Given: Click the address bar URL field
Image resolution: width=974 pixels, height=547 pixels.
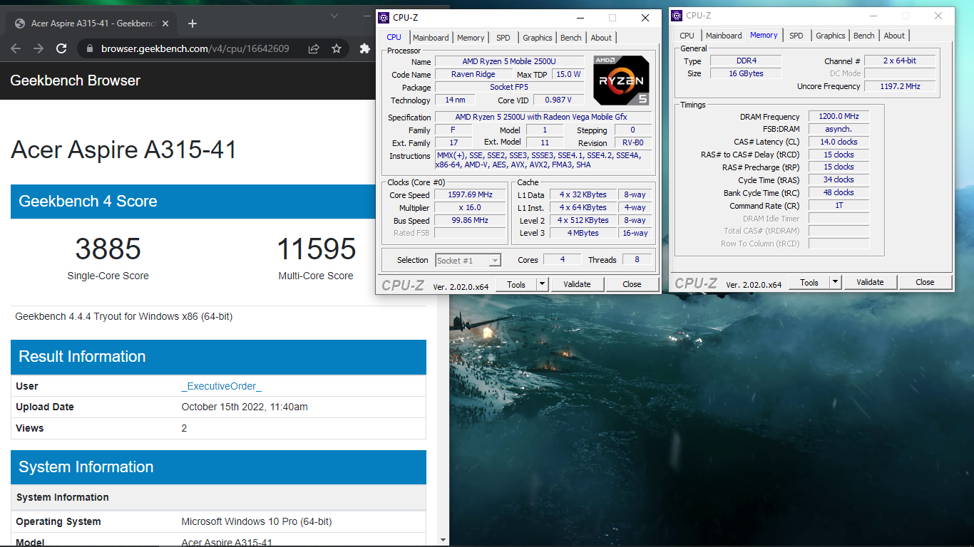Looking at the screenshot, I should 195,48.
